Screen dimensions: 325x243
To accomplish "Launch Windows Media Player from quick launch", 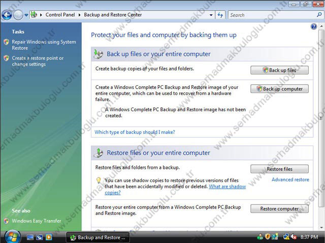I will point(49,237).
